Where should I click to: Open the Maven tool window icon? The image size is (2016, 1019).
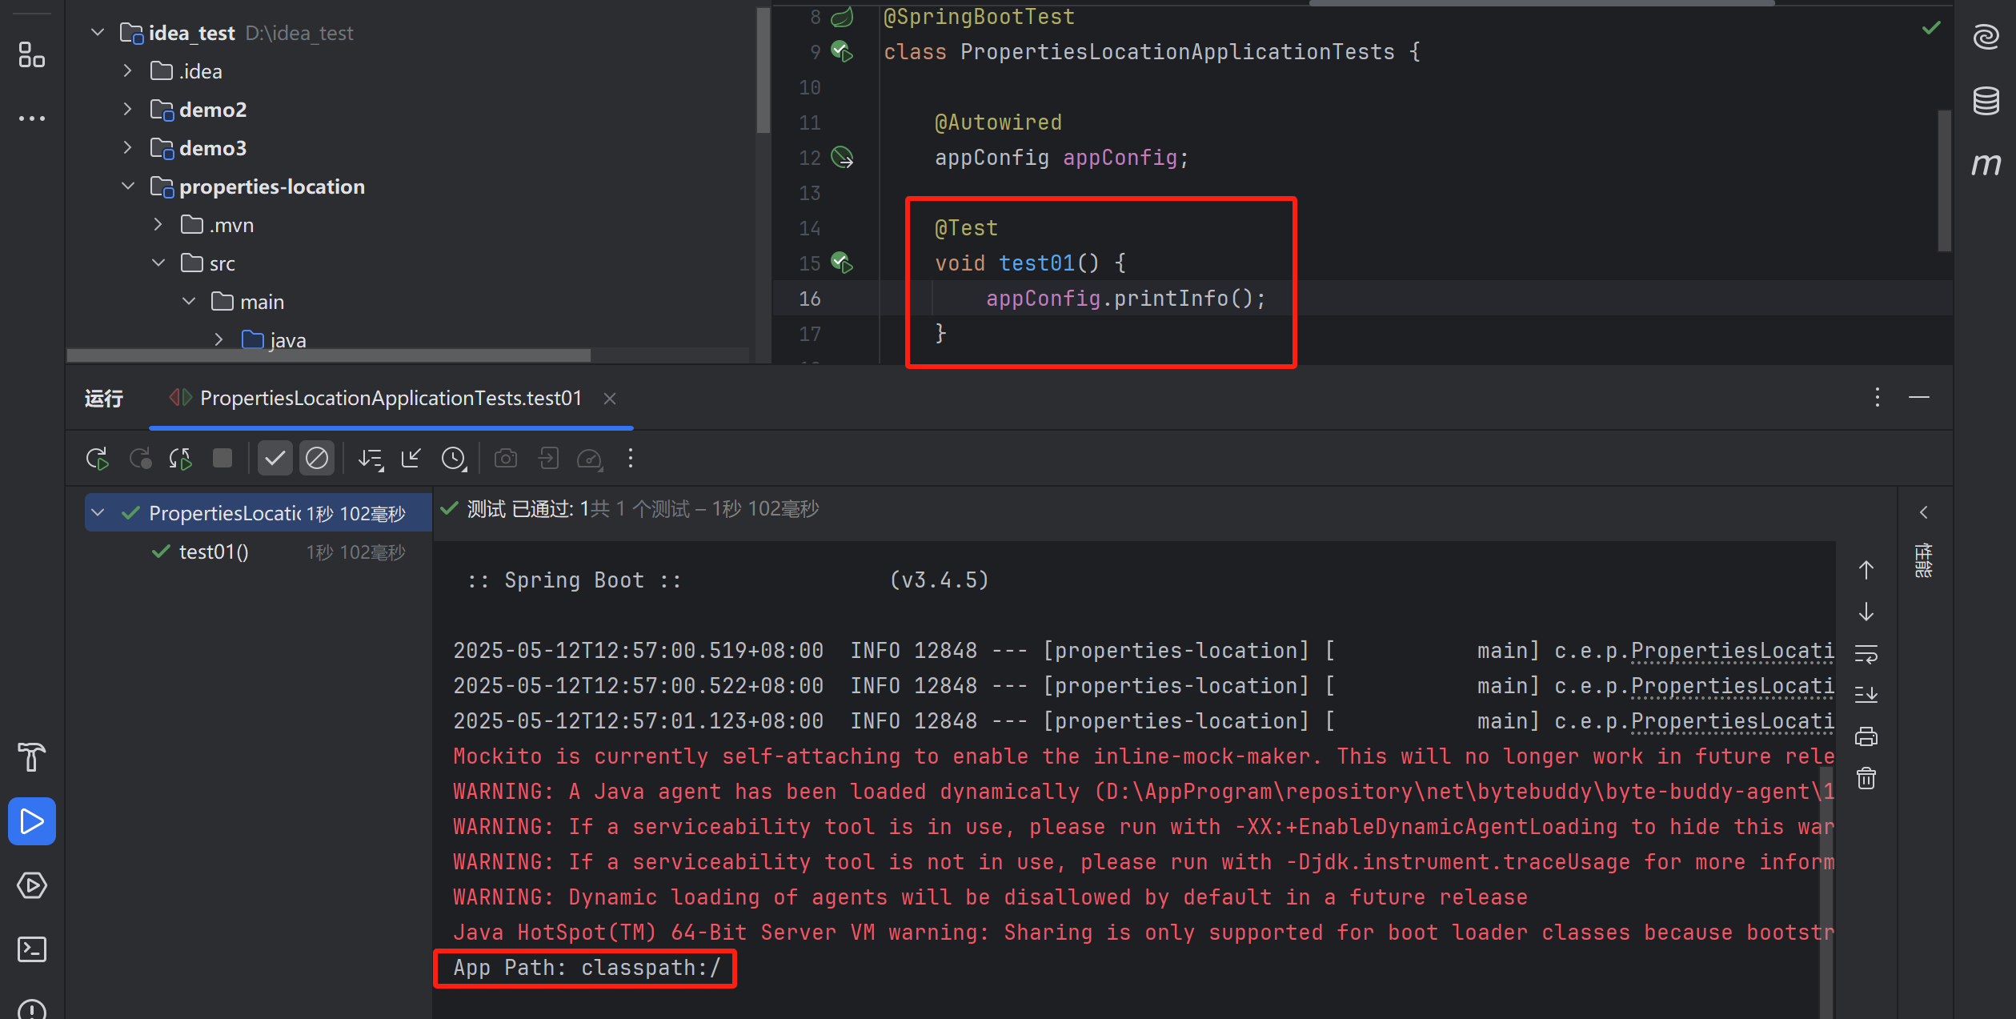pos(1986,165)
